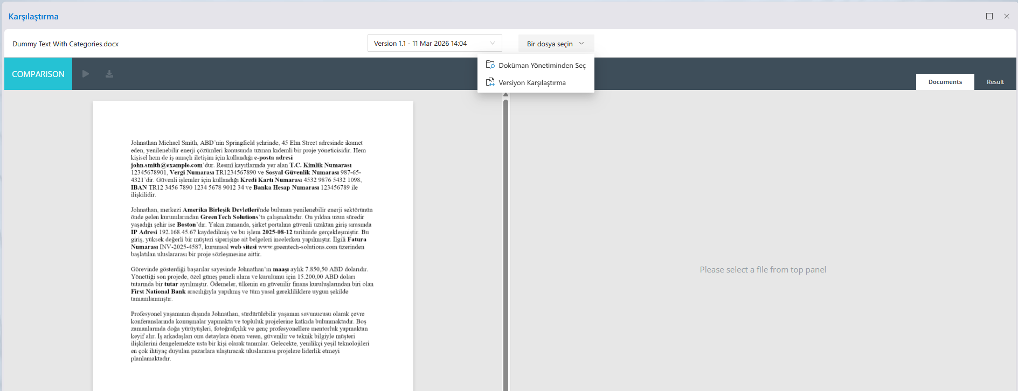Choose Versiyon Karşılaştırma menu entry
The width and height of the screenshot is (1018, 391).
tap(536, 82)
